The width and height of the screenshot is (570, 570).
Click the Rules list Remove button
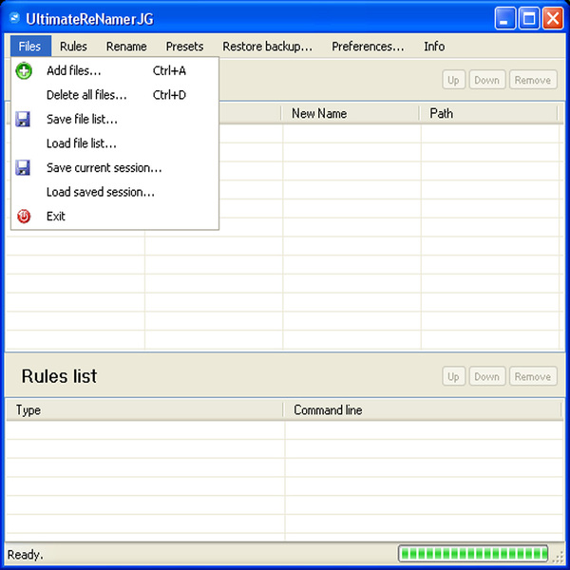tap(533, 376)
